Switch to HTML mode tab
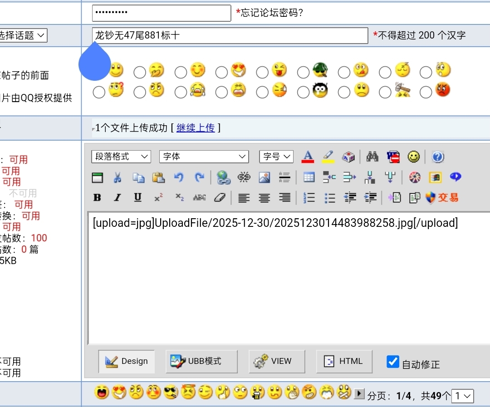The width and height of the screenshot is (490, 407). coord(344,361)
